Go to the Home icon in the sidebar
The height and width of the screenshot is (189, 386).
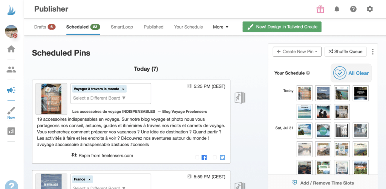click(x=11, y=49)
